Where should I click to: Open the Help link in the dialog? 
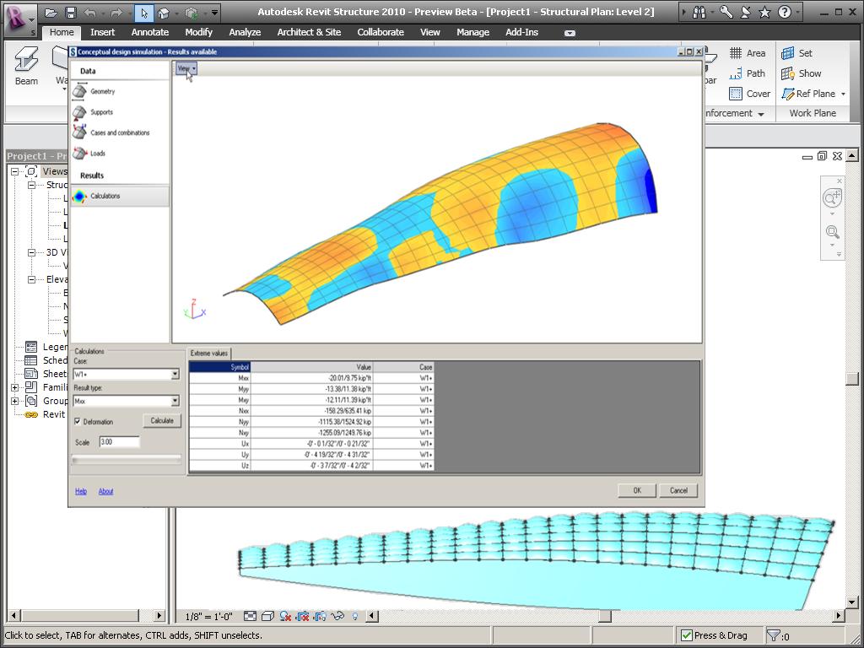click(x=80, y=491)
